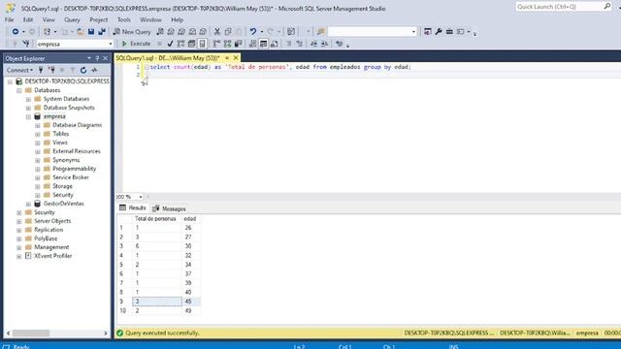Click the Disconnect plug icon in Object Explorer
The width and height of the screenshot is (621, 349).
coord(51,70)
